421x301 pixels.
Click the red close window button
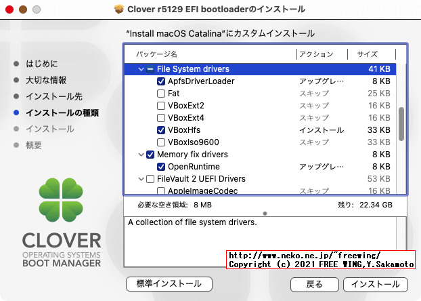[x=9, y=9]
